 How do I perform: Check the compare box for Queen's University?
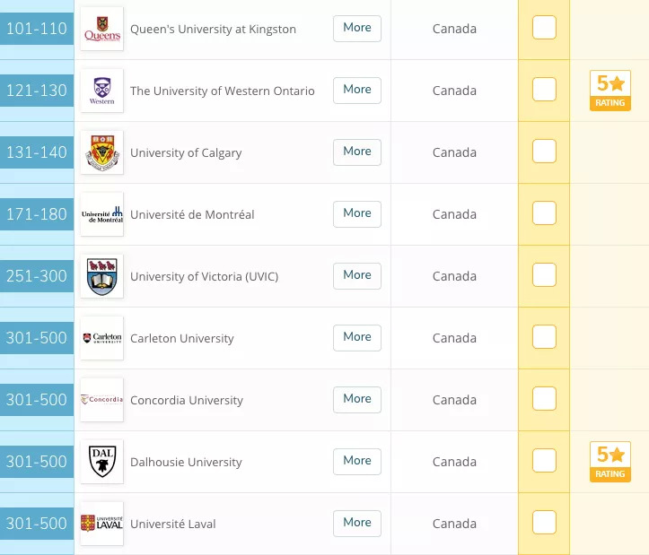click(544, 29)
